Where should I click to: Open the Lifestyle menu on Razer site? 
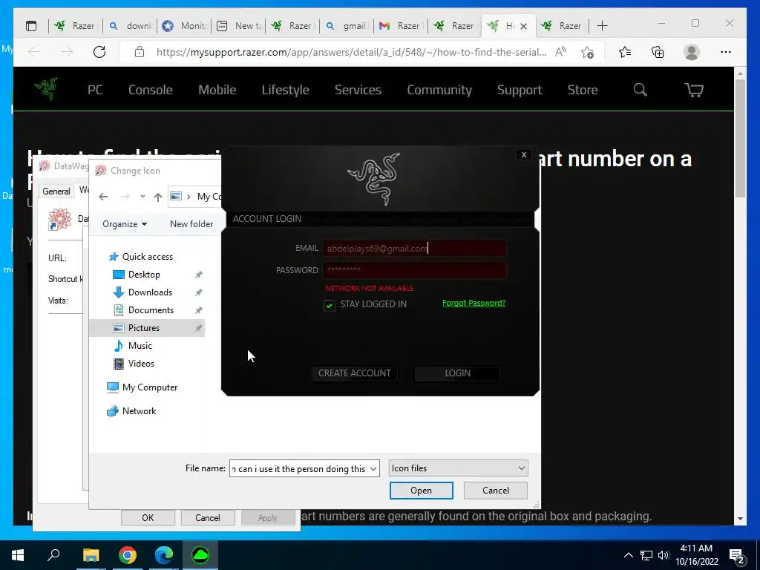(286, 90)
